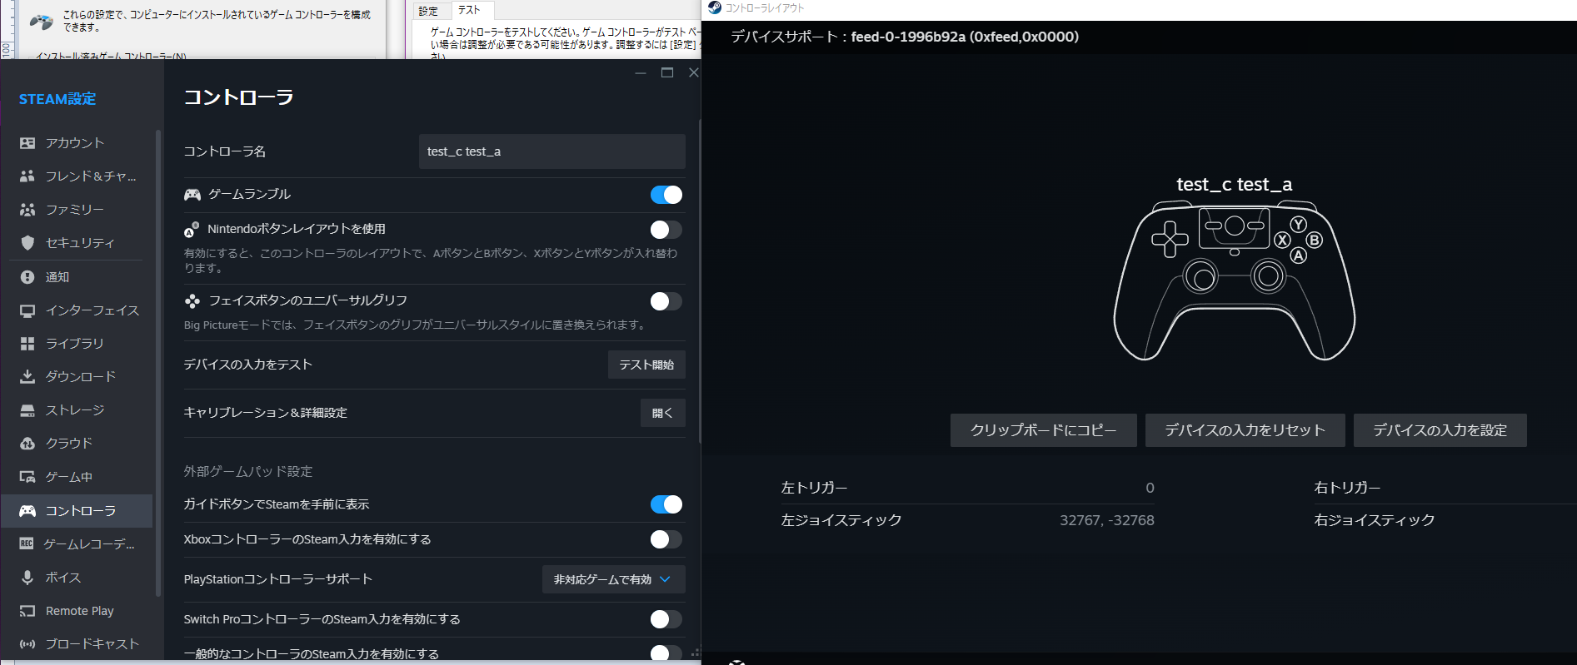
Task: Click デバイスの入力を設定 button
Action: click(x=1440, y=430)
